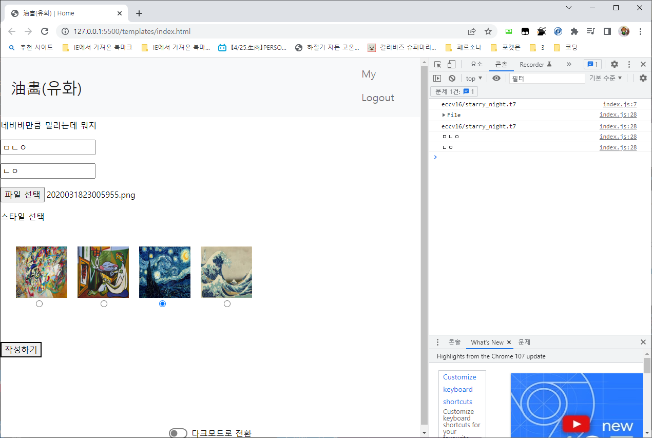The width and height of the screenshot is (652, 438).
Task: Open index.js:7 source link
Action: click(x=620, y=104)
